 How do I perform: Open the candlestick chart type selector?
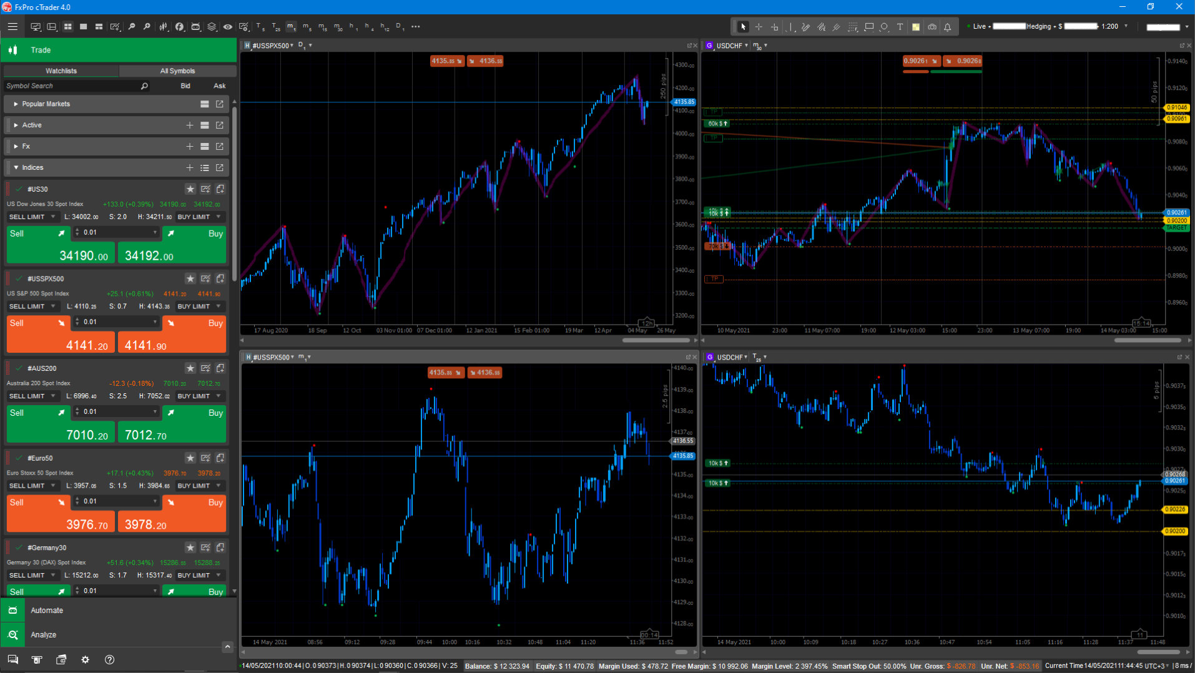[x=164, y=27]
